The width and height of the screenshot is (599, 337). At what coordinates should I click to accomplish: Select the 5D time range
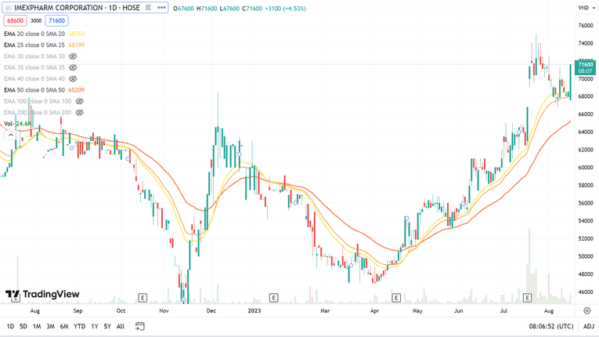coord(23,326)
